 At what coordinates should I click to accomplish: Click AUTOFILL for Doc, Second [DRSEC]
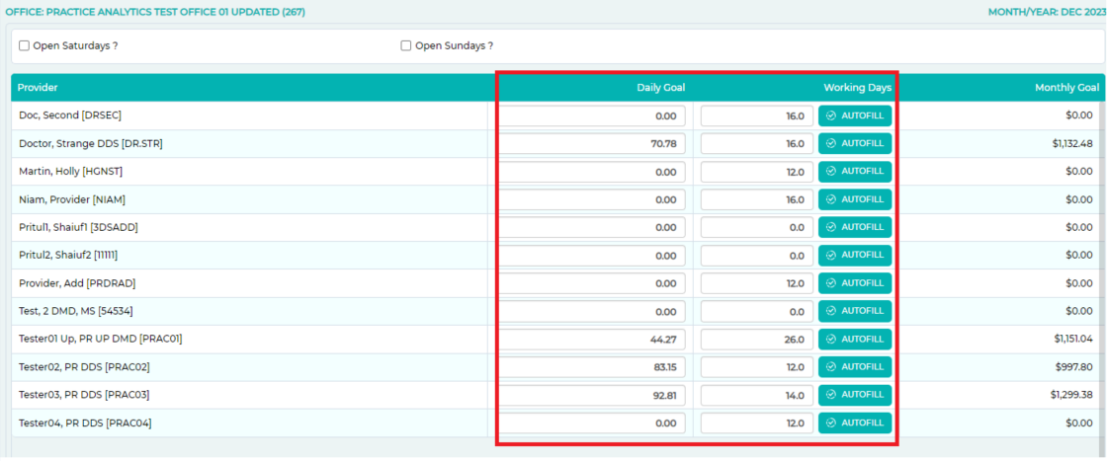click(x=855, y=115)
